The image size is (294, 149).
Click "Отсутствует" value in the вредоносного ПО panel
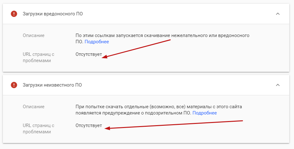pyautogui.click(x=89, y=55)
